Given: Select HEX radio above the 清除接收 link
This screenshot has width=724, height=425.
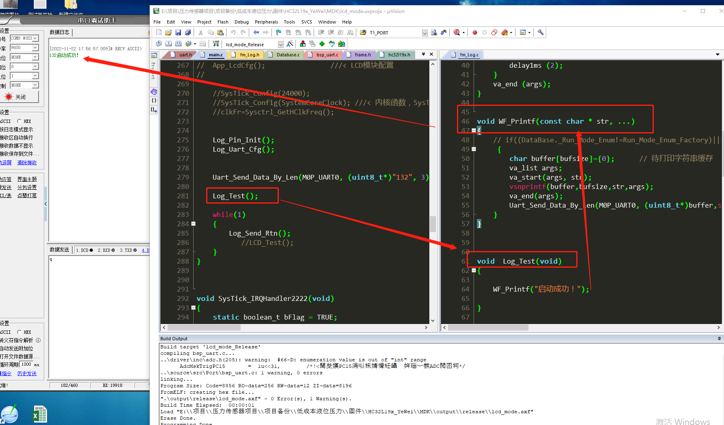Looking at the screenshot, I should (x=19, y=121).
